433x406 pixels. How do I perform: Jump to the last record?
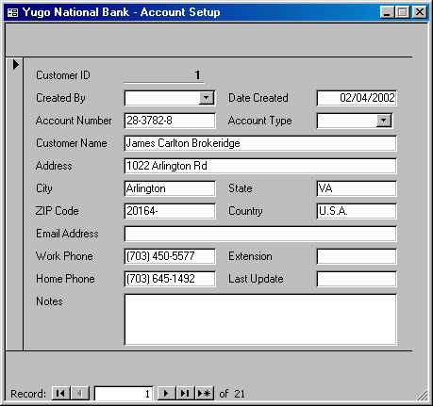point(186,393)
